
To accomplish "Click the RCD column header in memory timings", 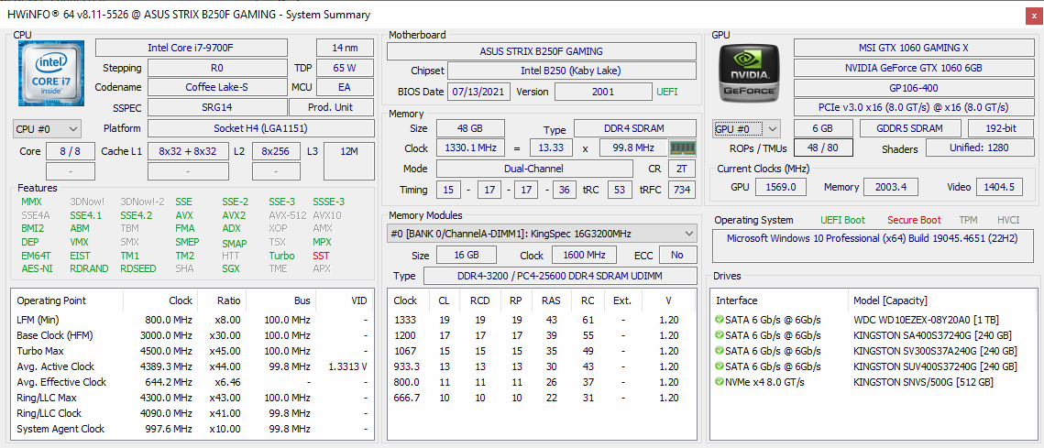I will coord(480,300).
